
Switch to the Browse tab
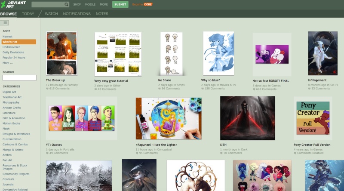coord(8,14)
